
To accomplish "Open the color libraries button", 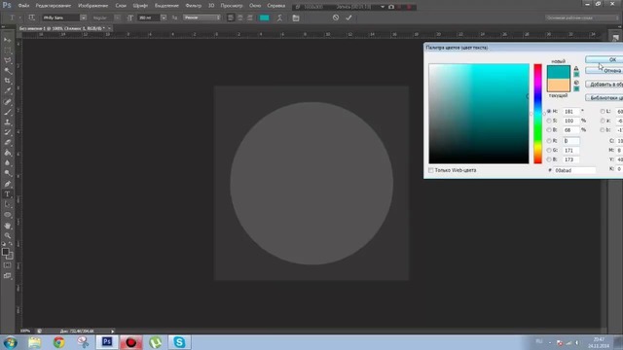I will pos(604,97).
